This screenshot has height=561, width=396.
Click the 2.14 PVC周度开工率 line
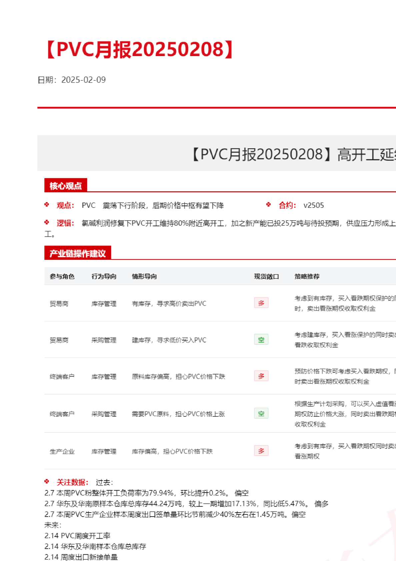pyautogui.click(x=77, y=536)
